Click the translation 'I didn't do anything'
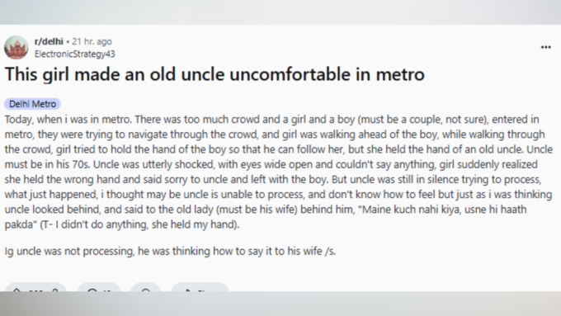This screenshot has height=316, width=561. [101, 224]
